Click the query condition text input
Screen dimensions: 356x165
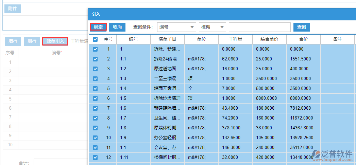pyautogui.click(x=259, y=27)
